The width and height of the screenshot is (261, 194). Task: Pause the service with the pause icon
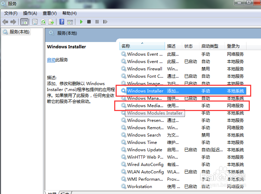click(x=97, y=22)
